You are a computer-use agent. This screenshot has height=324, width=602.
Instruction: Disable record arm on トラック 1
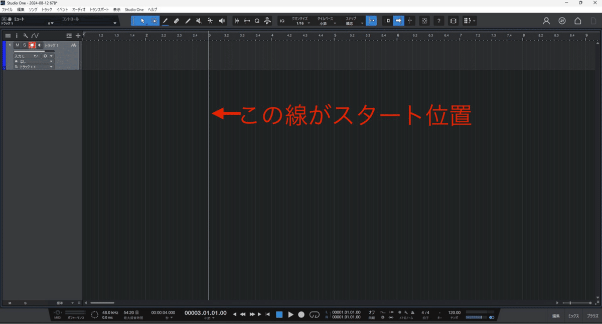coord(32,45)
